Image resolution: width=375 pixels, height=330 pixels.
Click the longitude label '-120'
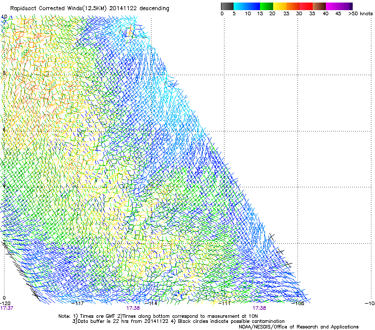(5, 304)
